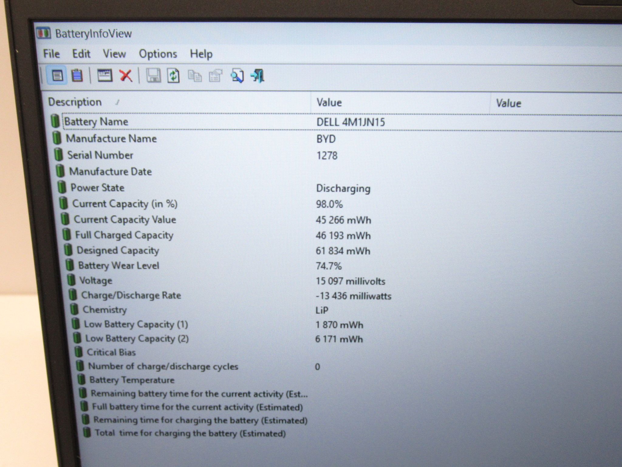Select the Charge/Discharge Rate row

pyautogui.click(x=345, y=295)
